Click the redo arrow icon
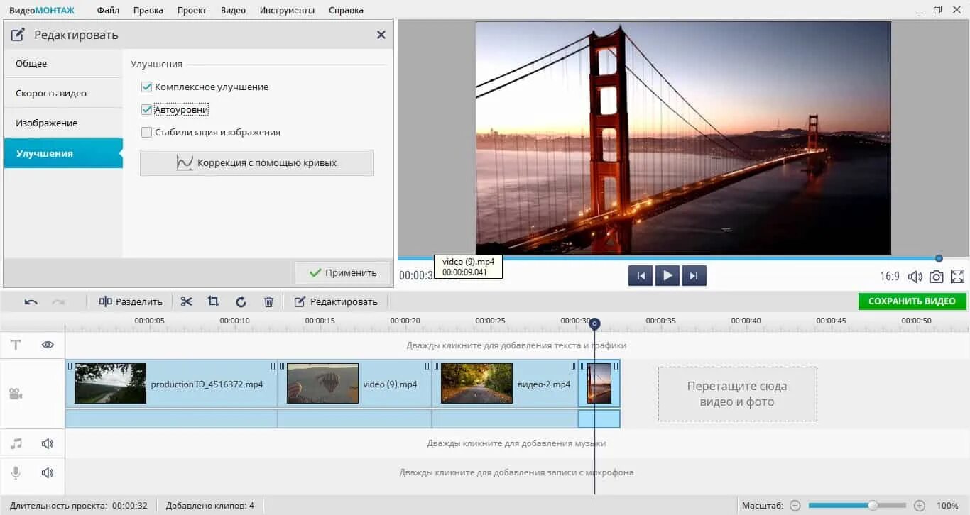 point(58,301)
